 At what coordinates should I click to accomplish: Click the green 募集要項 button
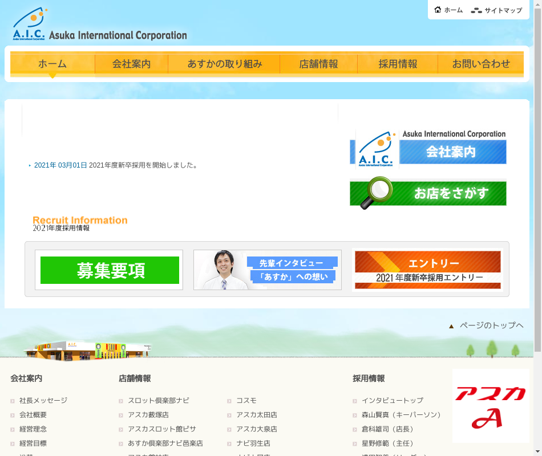tap(110, 270)
